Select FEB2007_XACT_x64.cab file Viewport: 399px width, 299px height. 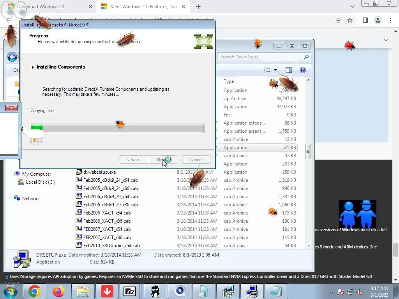point(107,229)
